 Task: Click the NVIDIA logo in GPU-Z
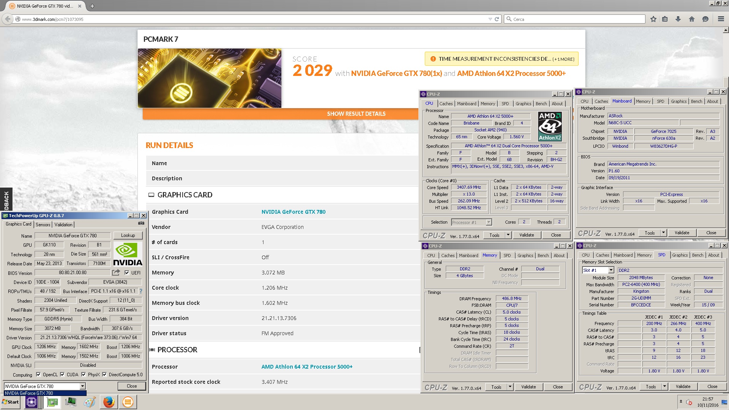tap(128, 254)
